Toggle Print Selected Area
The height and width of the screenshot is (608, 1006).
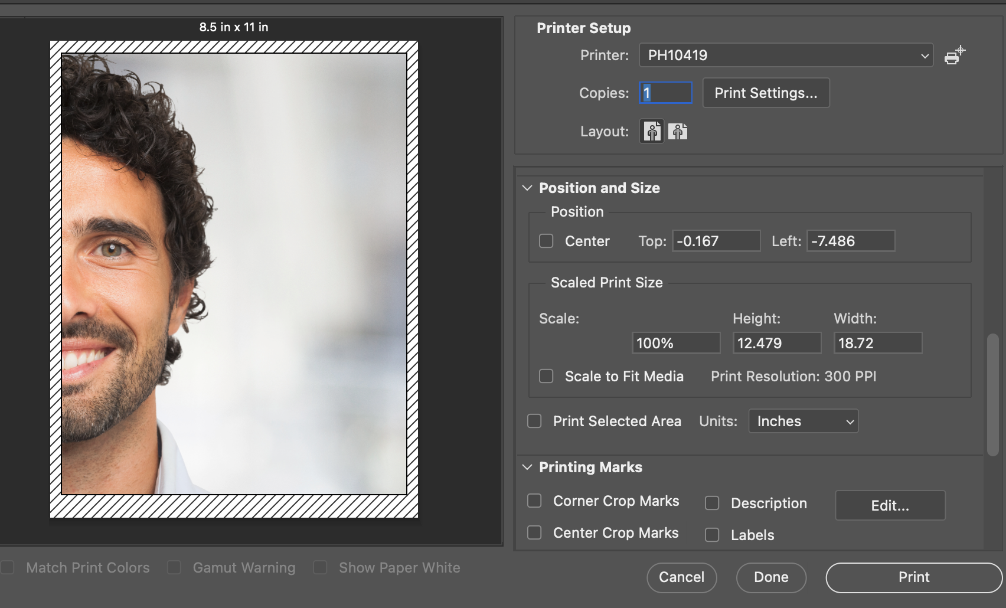pyautogui.click(x=534, y=421)
